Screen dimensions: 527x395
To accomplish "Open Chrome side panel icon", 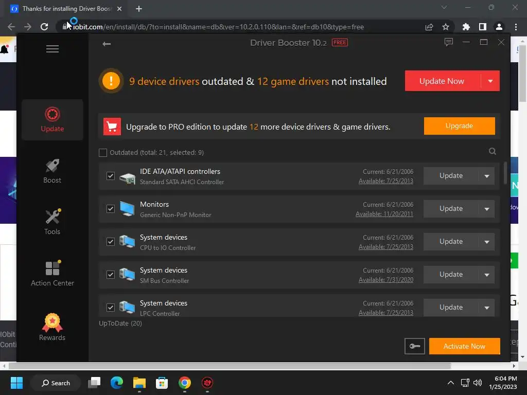I will 483,27.
